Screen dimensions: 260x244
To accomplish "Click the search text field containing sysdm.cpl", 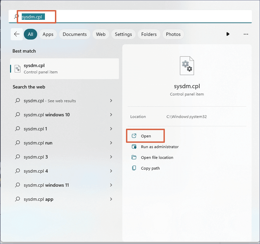I will (x=130, y=16).
